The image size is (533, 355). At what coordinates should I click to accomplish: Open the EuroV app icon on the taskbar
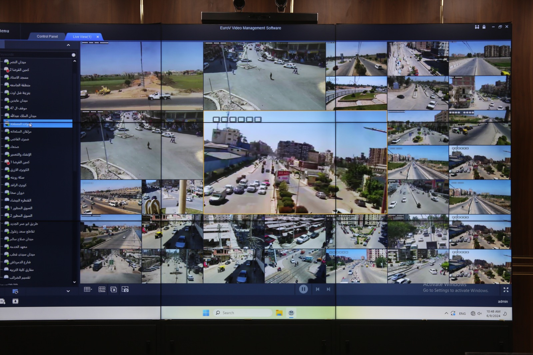291,313
